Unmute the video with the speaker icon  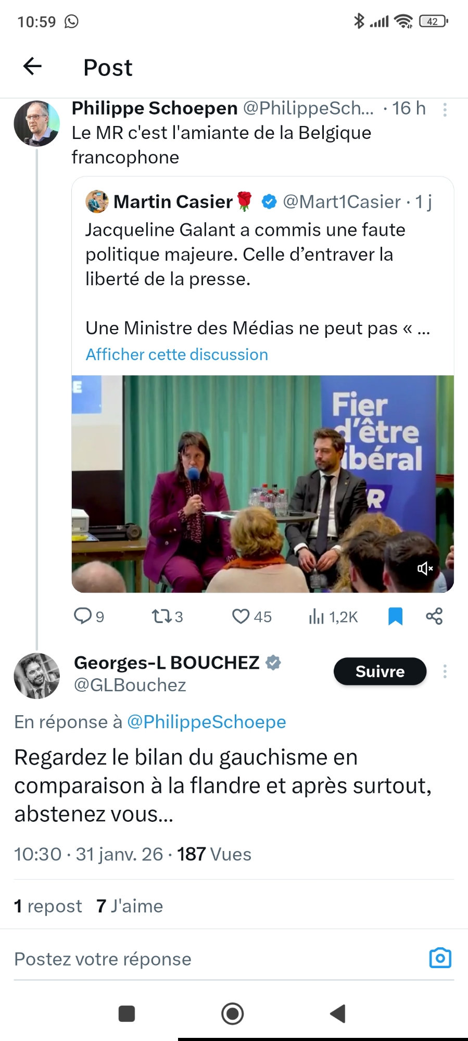tap(425, 568)
